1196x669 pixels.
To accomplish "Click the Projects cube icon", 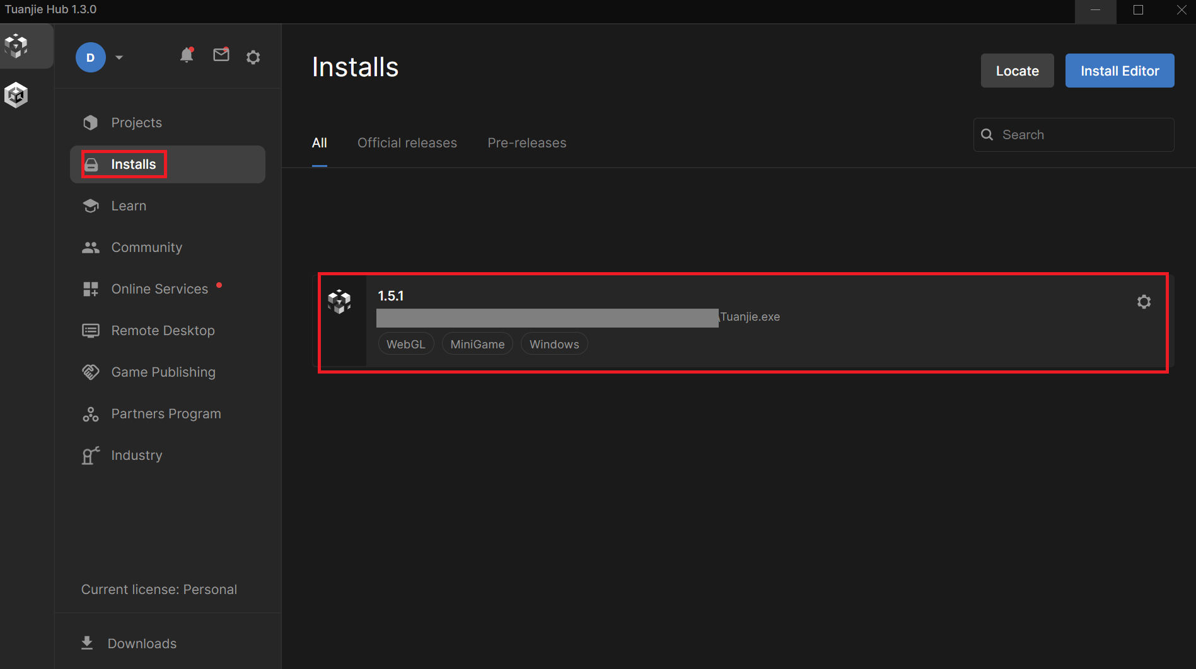I will (x=91, y=123).
